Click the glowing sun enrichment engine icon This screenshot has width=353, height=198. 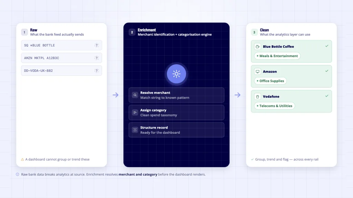176,74
